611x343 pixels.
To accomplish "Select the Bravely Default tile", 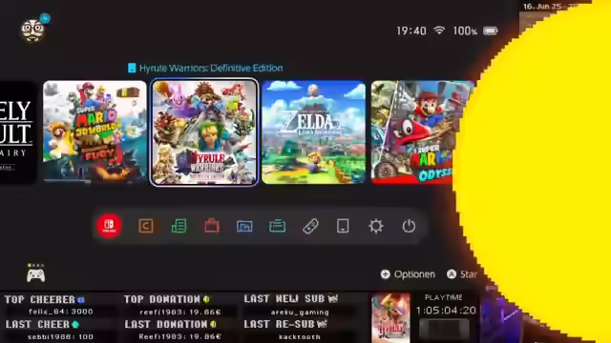I will [17, 131].
